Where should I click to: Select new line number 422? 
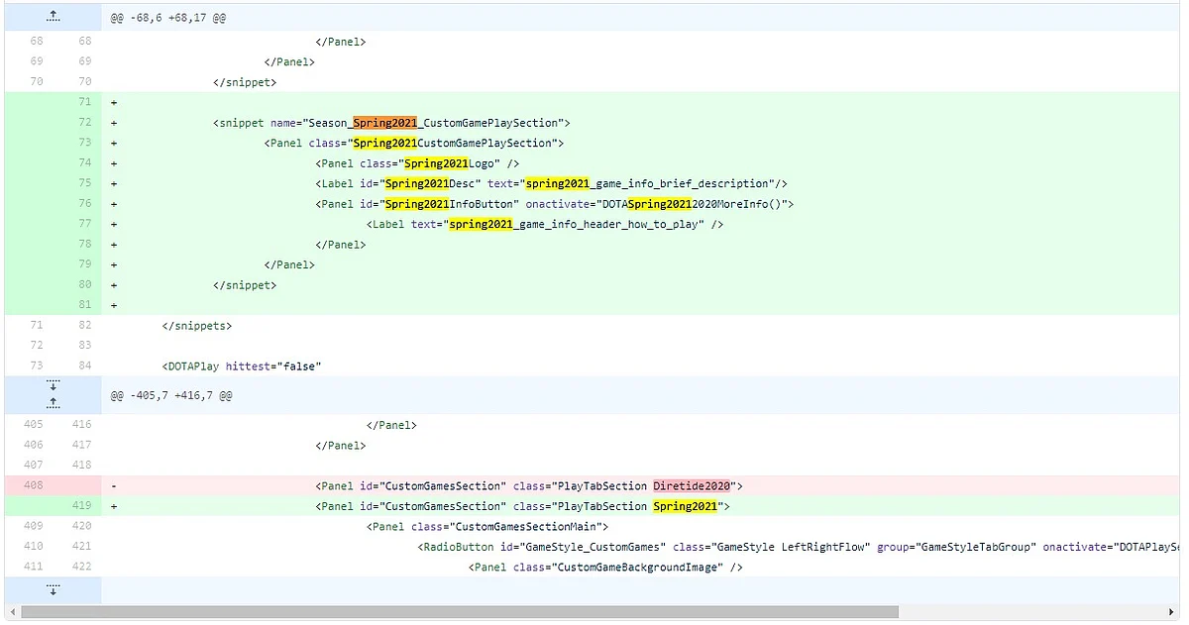click(84, 568)
